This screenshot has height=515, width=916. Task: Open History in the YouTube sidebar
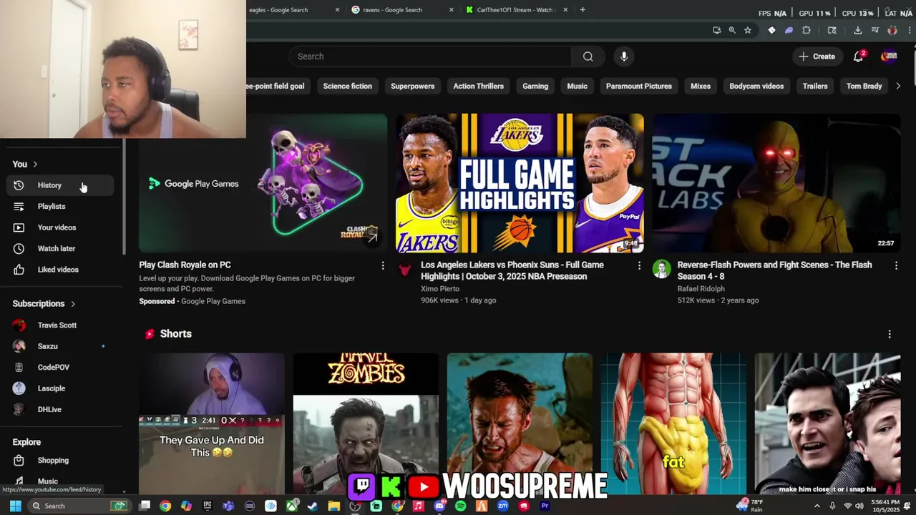click(x=61, y=185)
